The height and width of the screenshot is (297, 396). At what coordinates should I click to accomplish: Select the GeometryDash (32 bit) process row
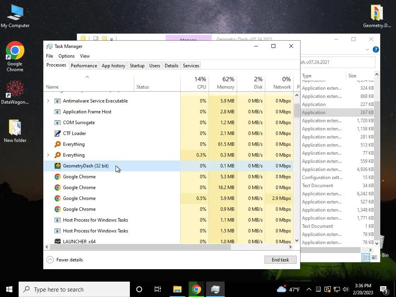[x=169, y=166]
